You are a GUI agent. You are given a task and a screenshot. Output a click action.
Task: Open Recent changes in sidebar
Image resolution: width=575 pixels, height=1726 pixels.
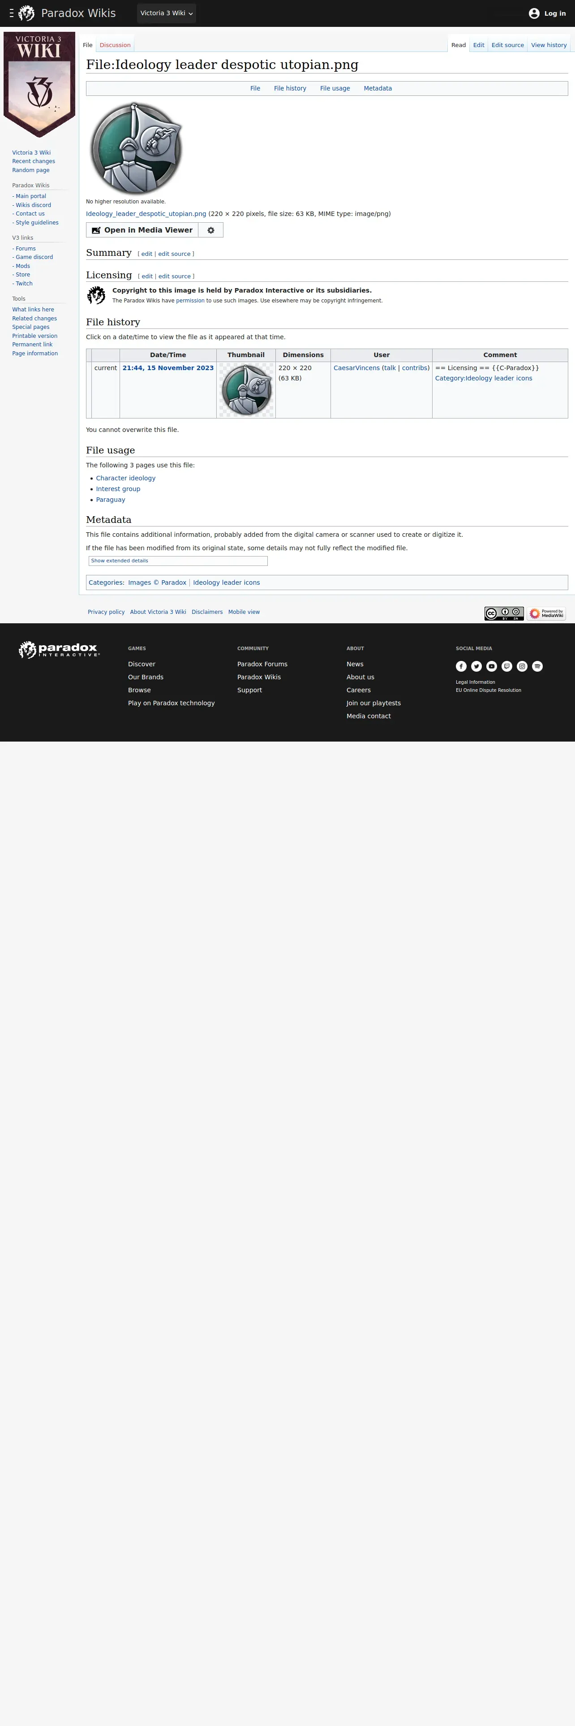(34, 161)
